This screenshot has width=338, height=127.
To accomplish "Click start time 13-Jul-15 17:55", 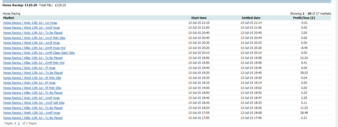I will [199, 113].
